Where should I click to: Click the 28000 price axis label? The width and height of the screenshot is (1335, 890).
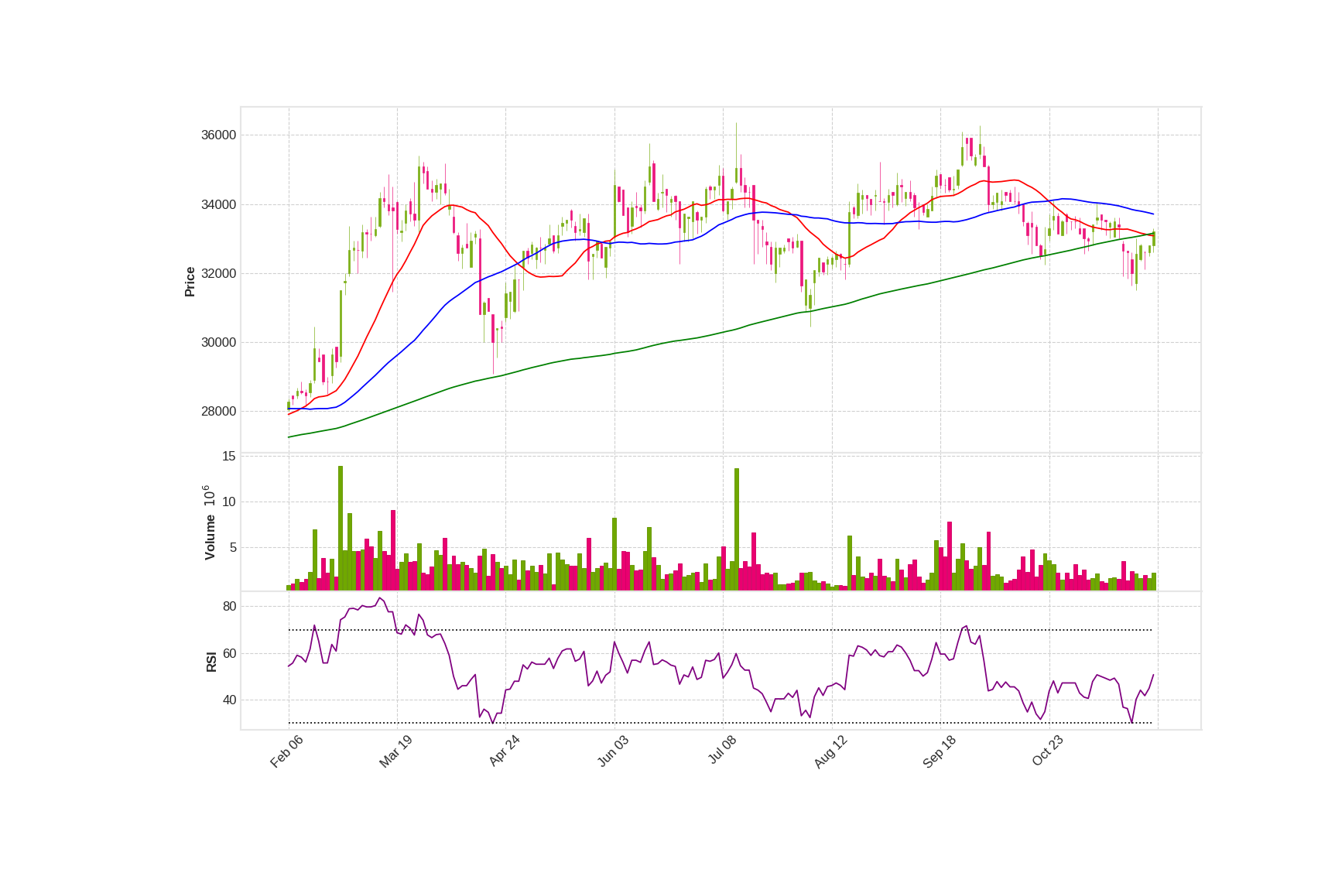click(x=218, y=412)
